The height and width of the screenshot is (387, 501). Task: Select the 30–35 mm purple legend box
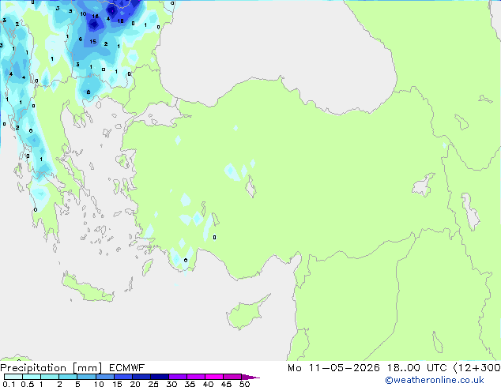pos(178,377)
